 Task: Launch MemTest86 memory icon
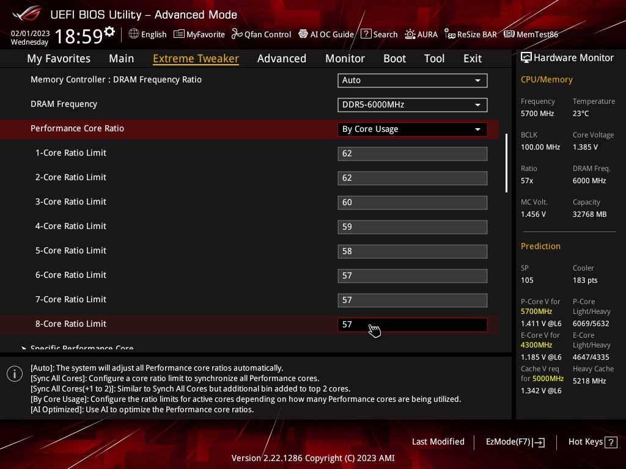pyautogui.click(x=509, y=34)
